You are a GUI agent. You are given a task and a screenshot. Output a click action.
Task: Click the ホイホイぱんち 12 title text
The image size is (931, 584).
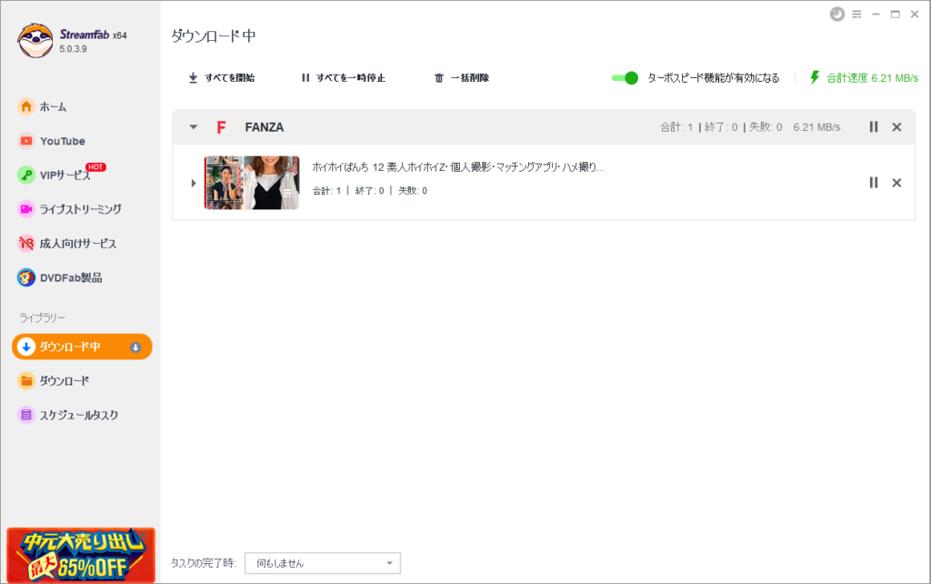(x=458, y=167)
